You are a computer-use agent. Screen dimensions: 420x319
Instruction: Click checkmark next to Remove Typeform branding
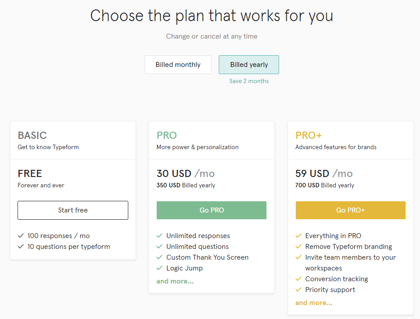298,246
